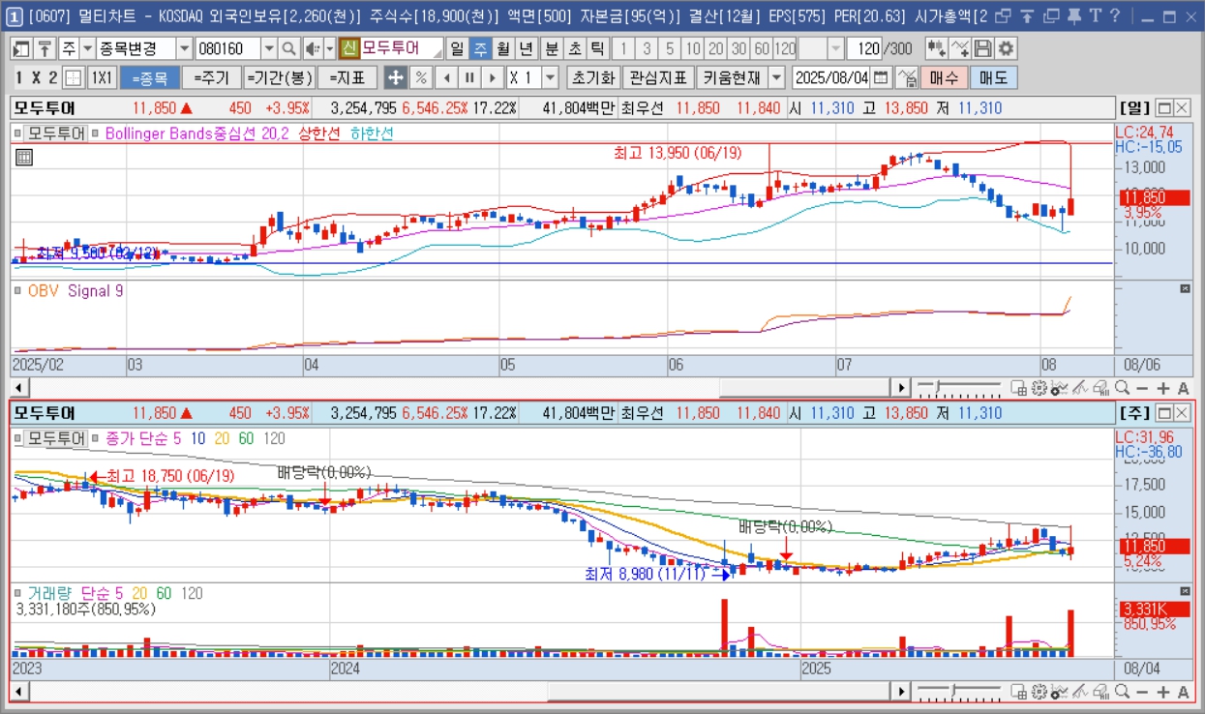
Task: Open the 주 period dropdown arrow on the top toolbar
Action: point(87,48)
